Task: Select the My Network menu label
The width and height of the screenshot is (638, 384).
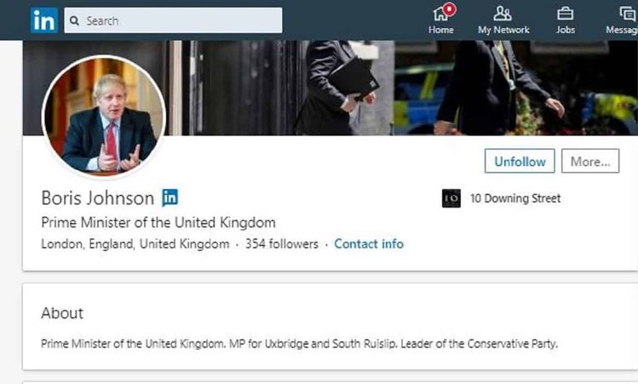Action: click(503, 30)
